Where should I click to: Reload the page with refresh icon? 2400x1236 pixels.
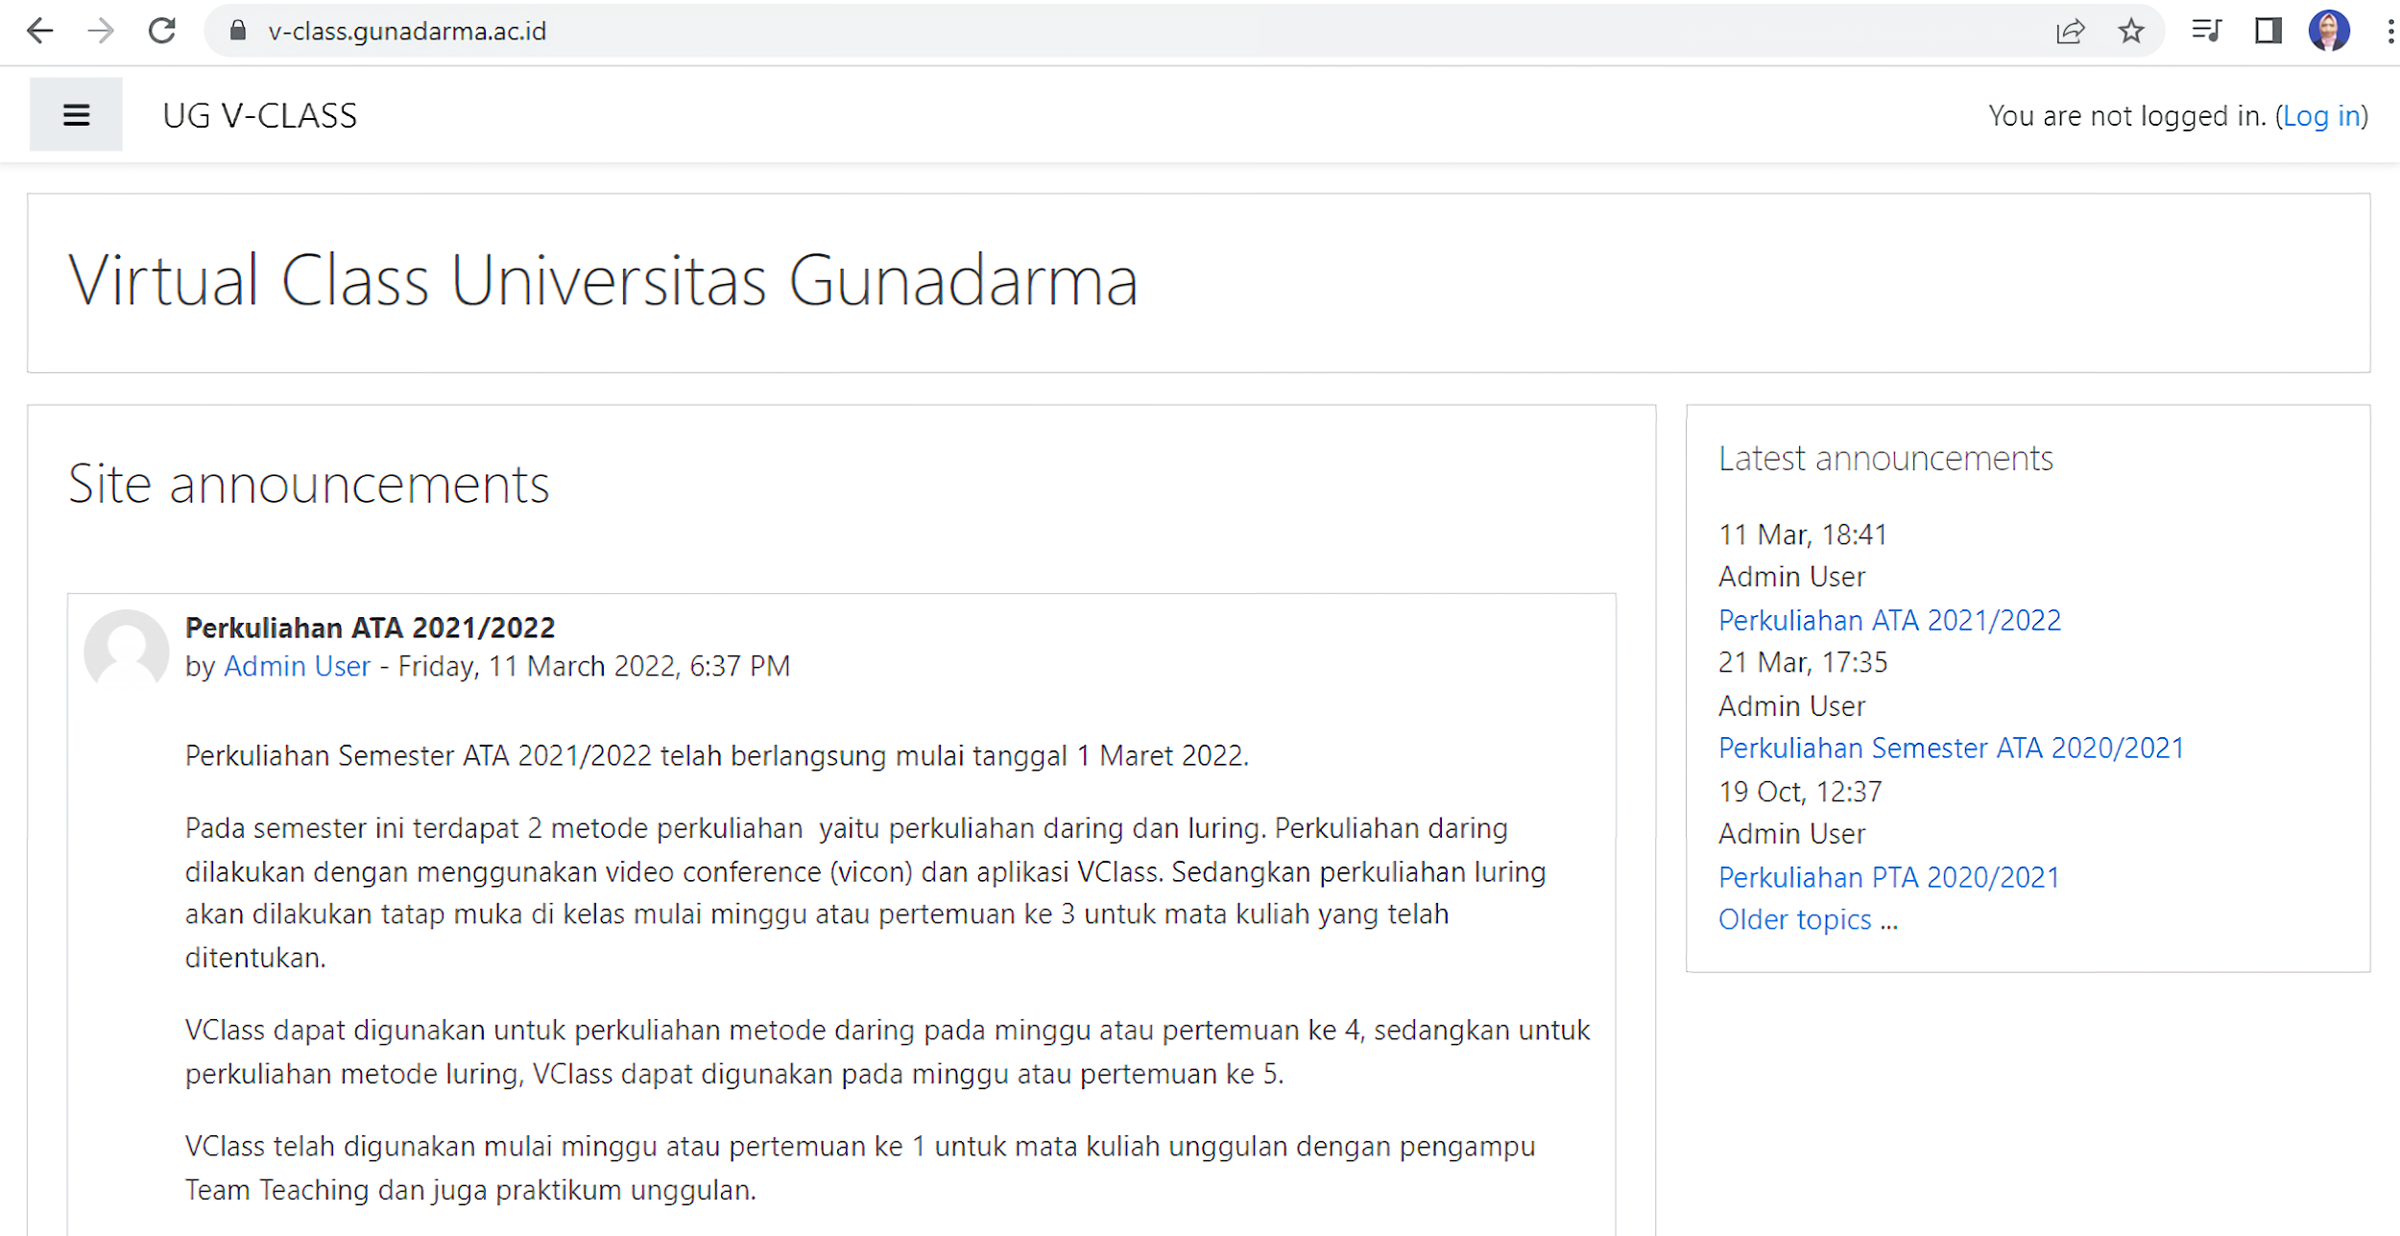pos(162,31)
